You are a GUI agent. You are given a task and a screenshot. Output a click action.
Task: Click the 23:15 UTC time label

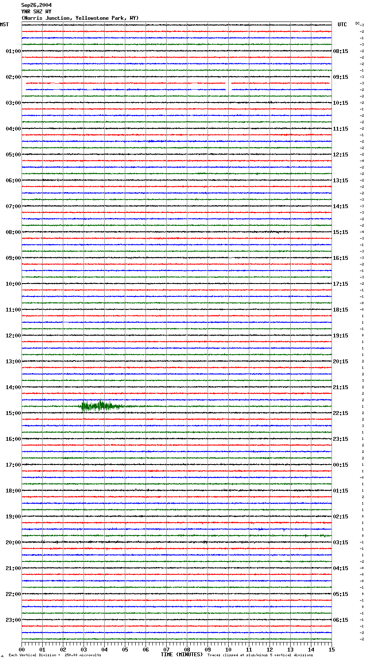(x=341, y=439)
